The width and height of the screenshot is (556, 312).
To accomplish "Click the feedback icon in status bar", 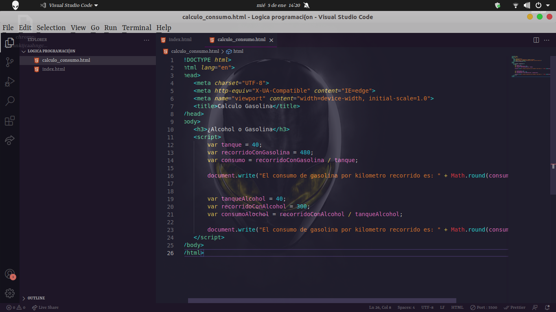I will tap(535, 308).
